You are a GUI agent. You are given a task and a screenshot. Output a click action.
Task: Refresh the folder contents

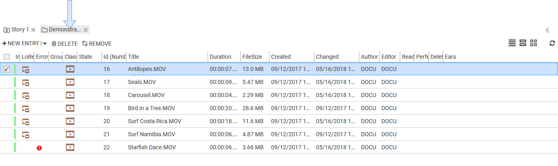(x=552, y=43)
